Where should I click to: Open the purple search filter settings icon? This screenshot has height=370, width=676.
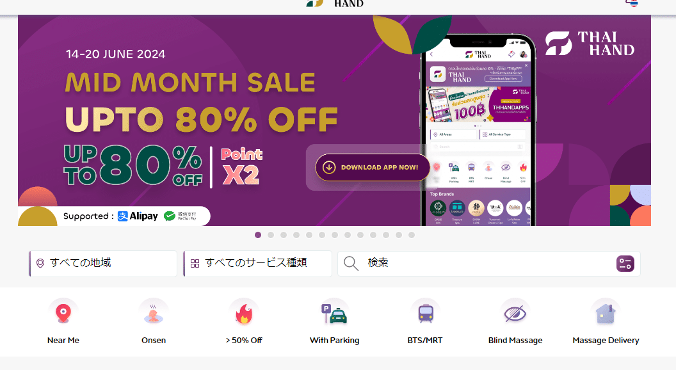(x=625, y=264)
